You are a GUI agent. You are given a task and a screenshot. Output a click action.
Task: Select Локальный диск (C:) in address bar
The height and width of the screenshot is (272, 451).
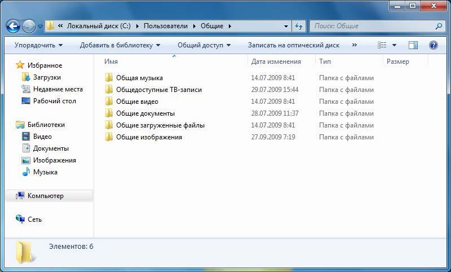(99, 26)
